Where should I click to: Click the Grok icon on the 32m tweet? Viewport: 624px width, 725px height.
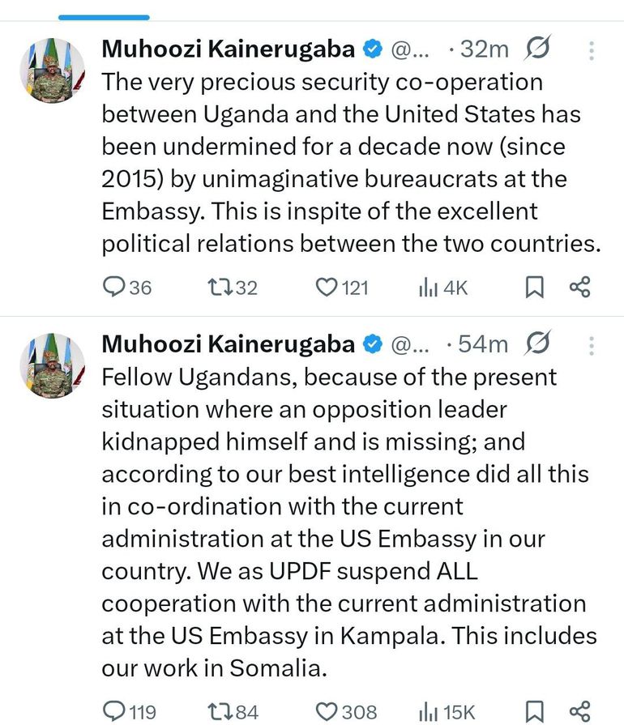point(536,50)
